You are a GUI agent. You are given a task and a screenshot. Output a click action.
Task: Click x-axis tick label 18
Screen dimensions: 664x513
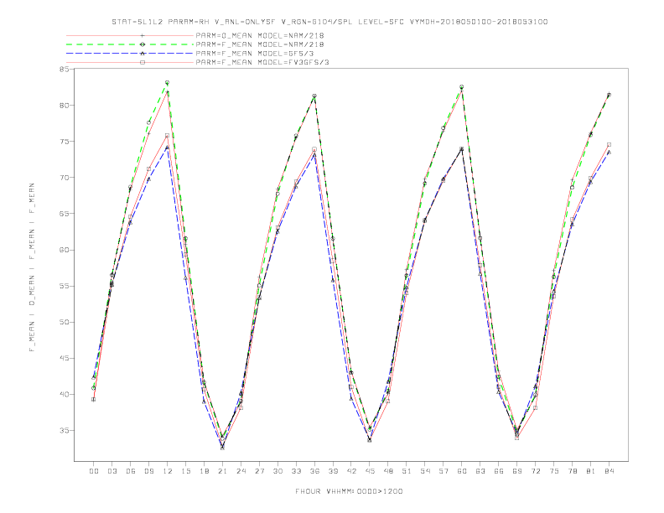click(204, 471)
